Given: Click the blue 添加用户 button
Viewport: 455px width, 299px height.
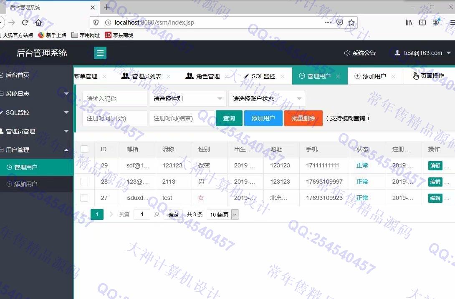Looking at the screenshot, I should point(263,118).
